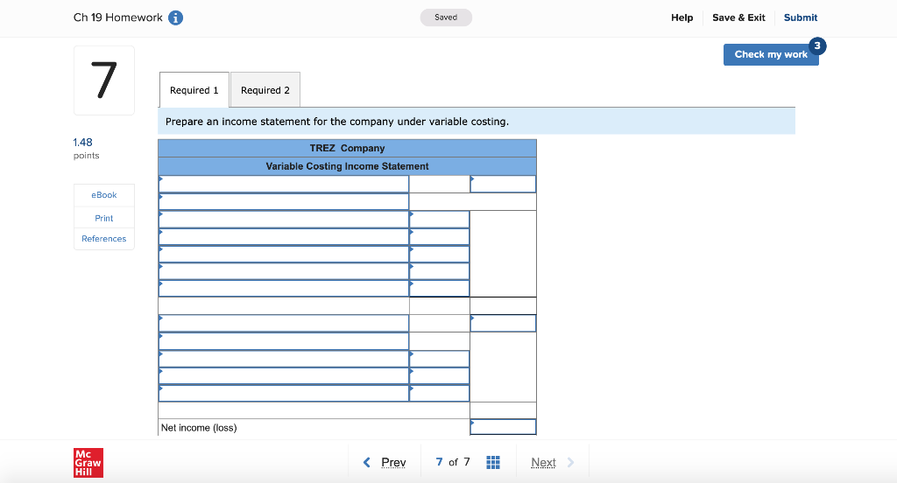Open first row label dropdown under Variable Costing Income Statement
This screenshot has height=483, width=897.
click(x=284, y=184)
